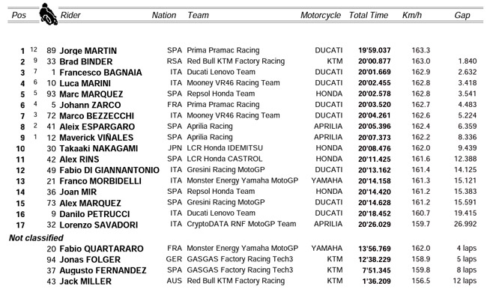Select the Gap column header
487x292 pixels.
462,15
